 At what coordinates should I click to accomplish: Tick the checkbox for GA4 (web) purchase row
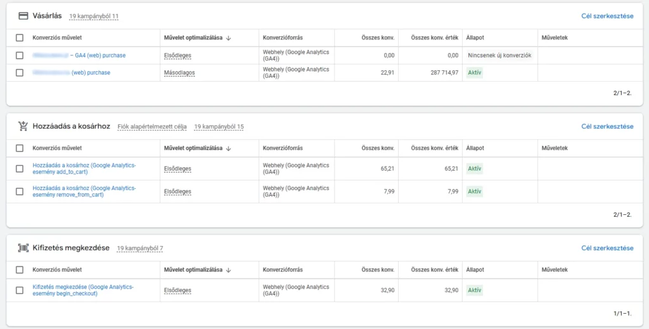(20, 55)
